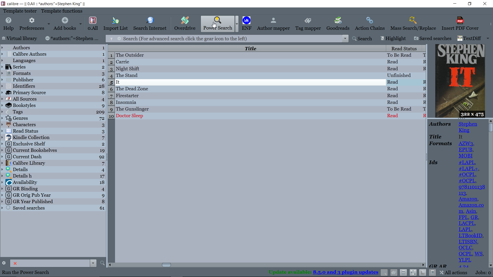This screenshot has width=493, height=277.
Task: Launch the Author mapper tool
Action: pos(273,24)
